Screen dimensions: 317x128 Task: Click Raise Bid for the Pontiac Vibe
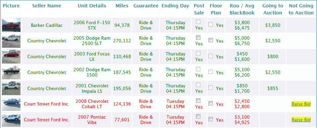(x=301, y=120)
